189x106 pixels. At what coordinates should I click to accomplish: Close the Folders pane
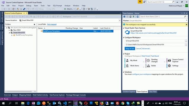tap(35, 24)
